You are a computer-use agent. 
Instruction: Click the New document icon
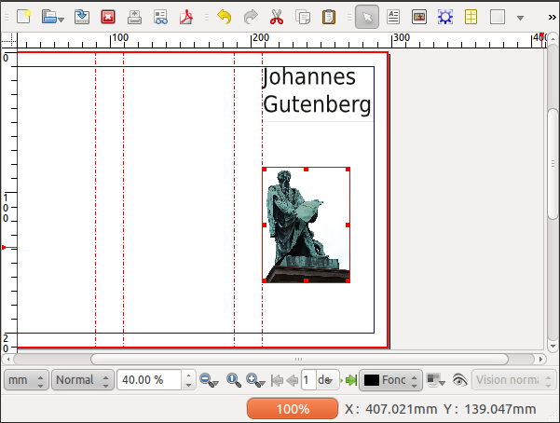[x=24, y=16]
